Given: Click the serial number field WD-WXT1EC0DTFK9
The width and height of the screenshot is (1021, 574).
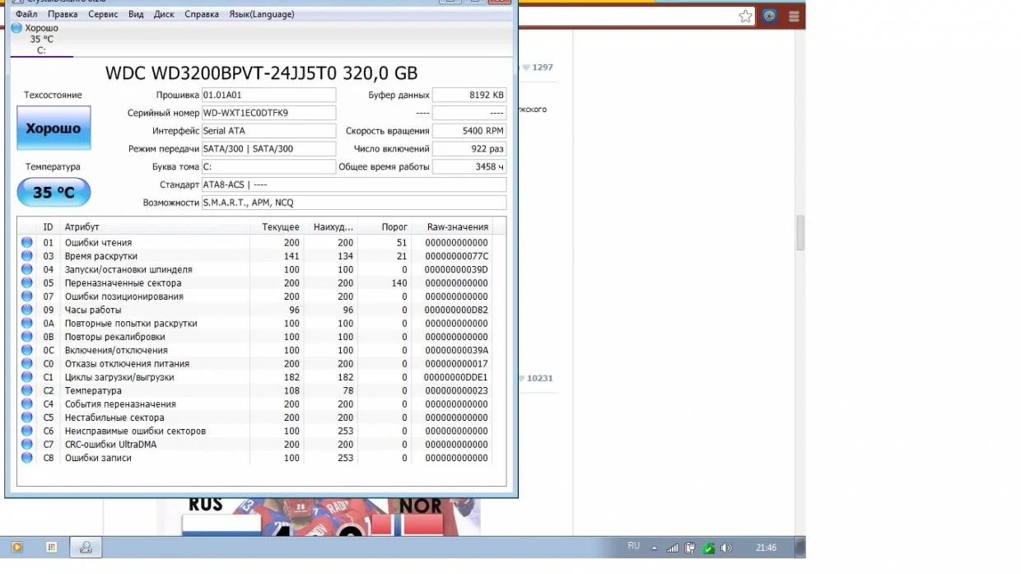Looking at the screenshot, I should tap(268, 113).
